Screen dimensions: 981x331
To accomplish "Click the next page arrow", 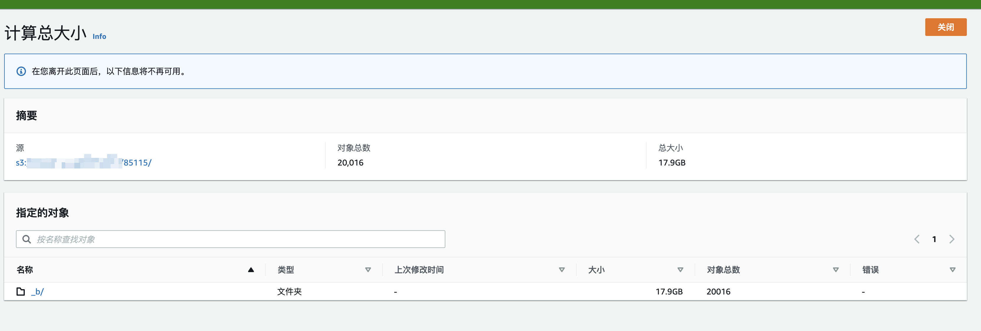I will (x=952, y=239).
